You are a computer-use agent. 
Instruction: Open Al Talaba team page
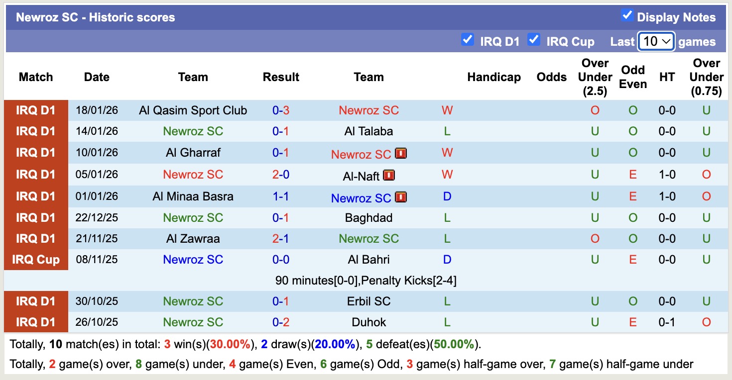click(368, 131)
